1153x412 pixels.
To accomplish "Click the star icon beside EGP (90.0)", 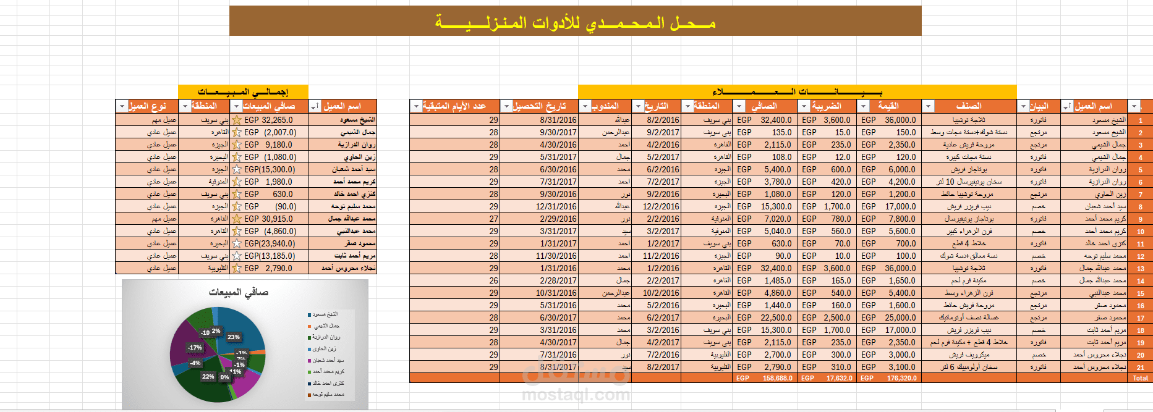I will [x=236, y=206].
